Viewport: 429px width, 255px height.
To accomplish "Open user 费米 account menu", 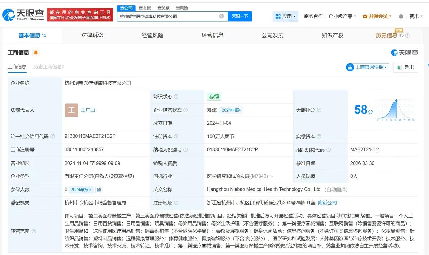I will 416,16.
